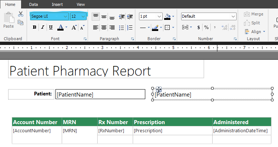Apply a numbered list
The height and width of the screenshot is (147, 278).
pos(130,28)
